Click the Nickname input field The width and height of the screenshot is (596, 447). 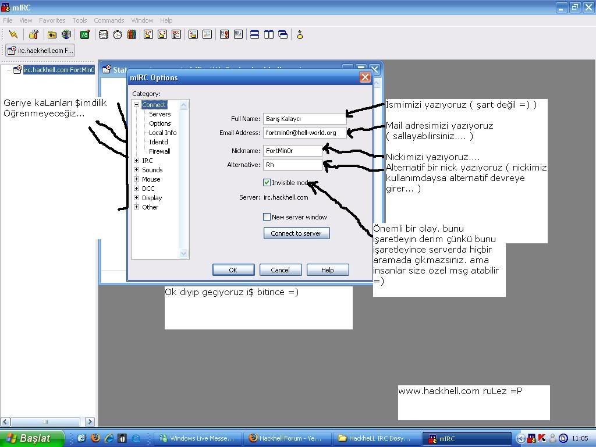pyautogui.click(x=293, y=151)
